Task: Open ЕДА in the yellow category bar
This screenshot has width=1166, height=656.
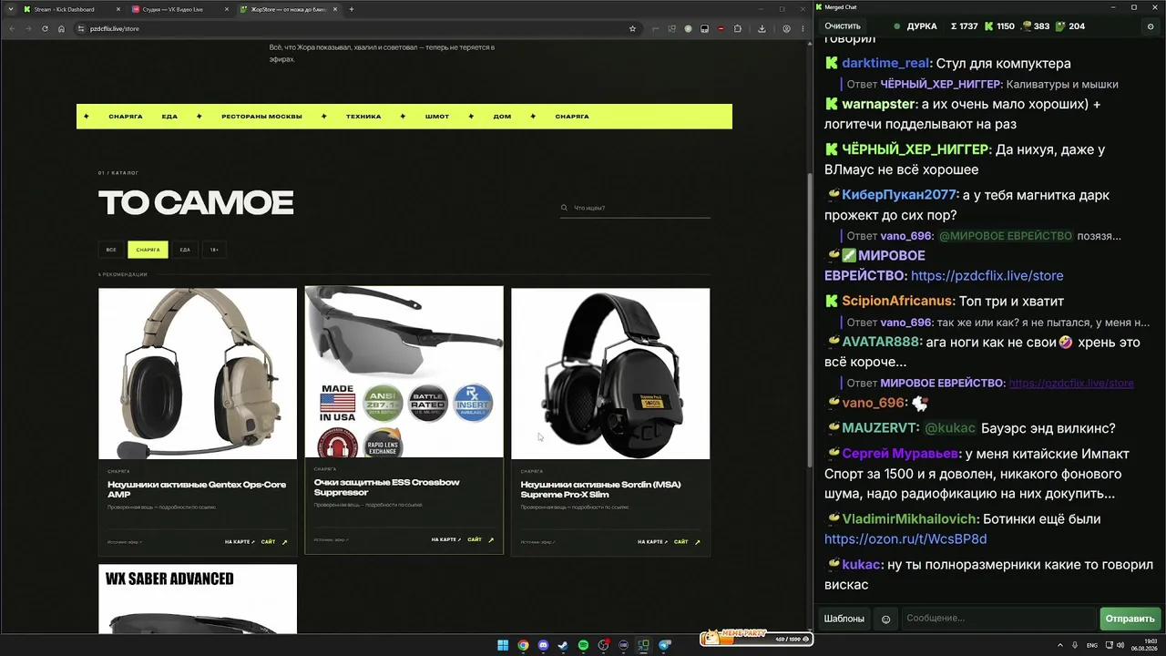Action: [x=169, y=117]
